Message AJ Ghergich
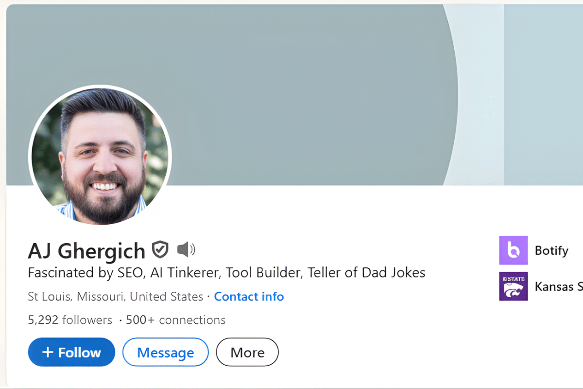 [x=165, y=352]
